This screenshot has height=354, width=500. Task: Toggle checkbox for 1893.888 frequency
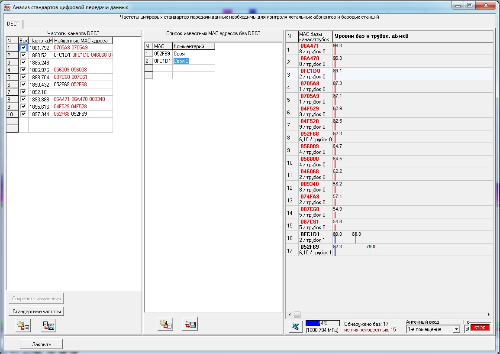point(23,99)
